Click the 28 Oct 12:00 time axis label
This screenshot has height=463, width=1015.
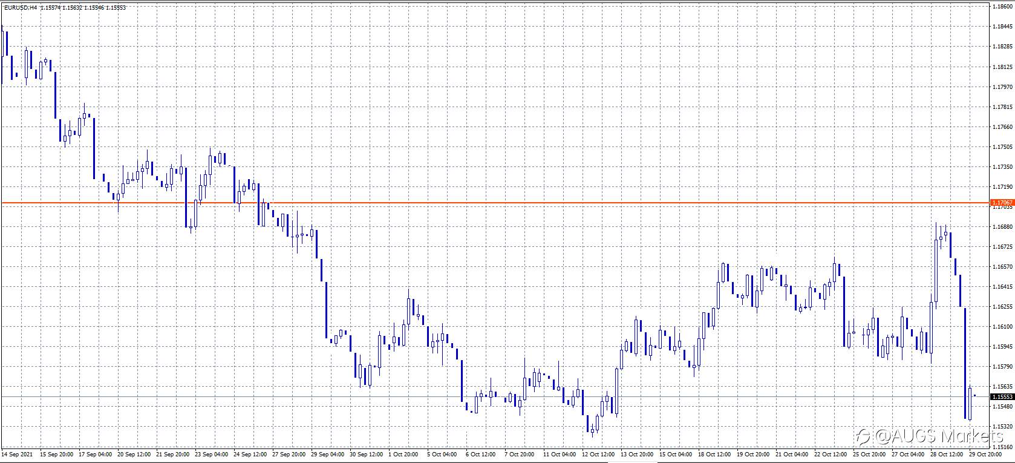click(x=948, y=453)
